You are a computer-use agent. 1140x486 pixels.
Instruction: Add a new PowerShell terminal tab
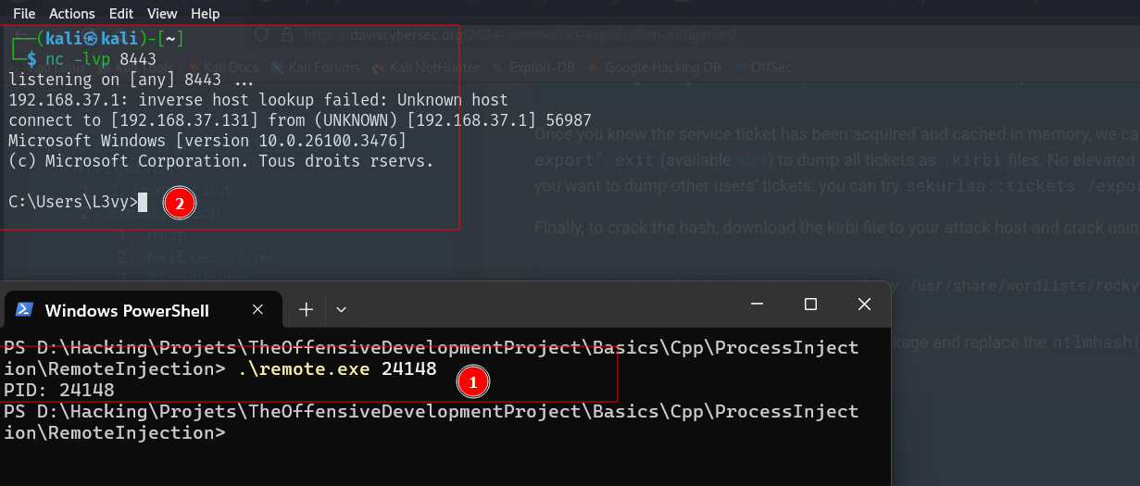306,309
